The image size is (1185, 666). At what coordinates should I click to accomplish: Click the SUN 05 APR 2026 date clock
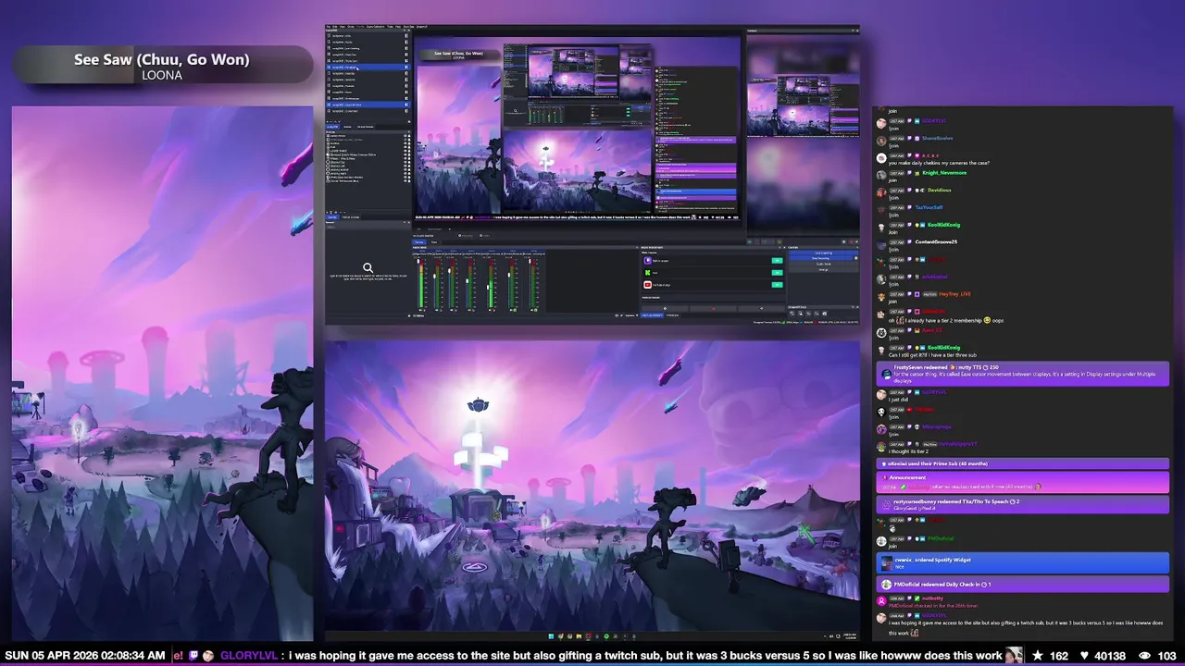click(x=84, y=655)
